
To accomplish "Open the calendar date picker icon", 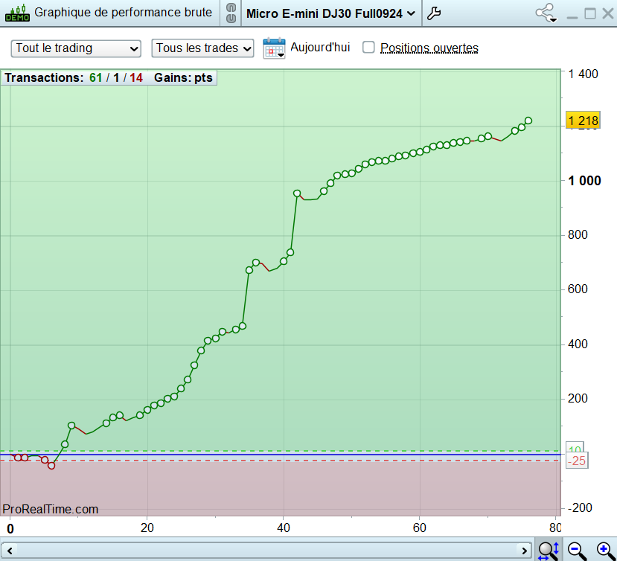I will point(274,48).
